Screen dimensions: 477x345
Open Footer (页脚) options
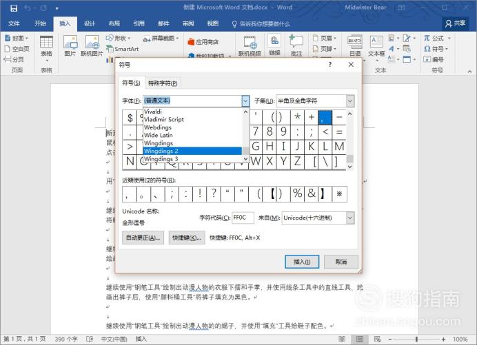point(324,49)
